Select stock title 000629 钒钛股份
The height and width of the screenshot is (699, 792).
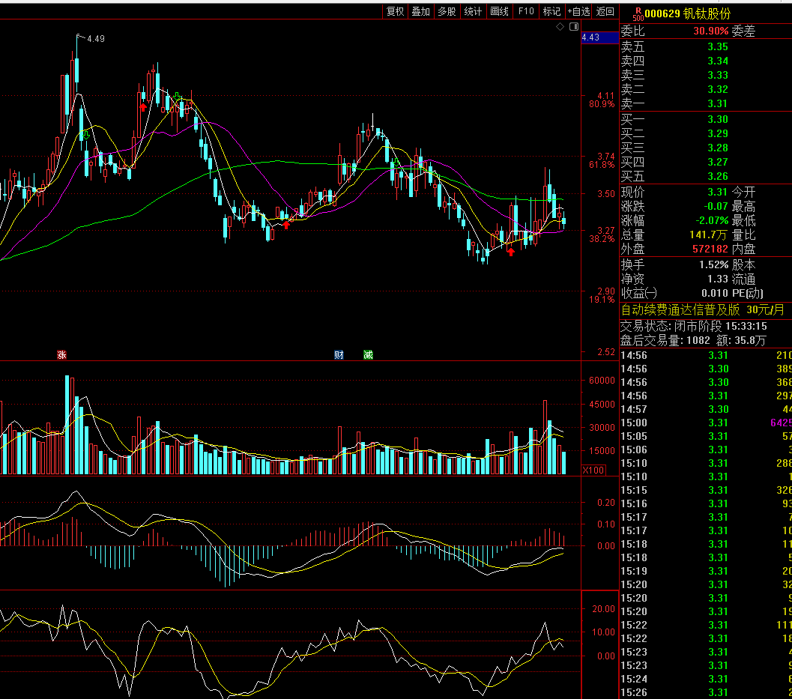[x=687, y=13]
